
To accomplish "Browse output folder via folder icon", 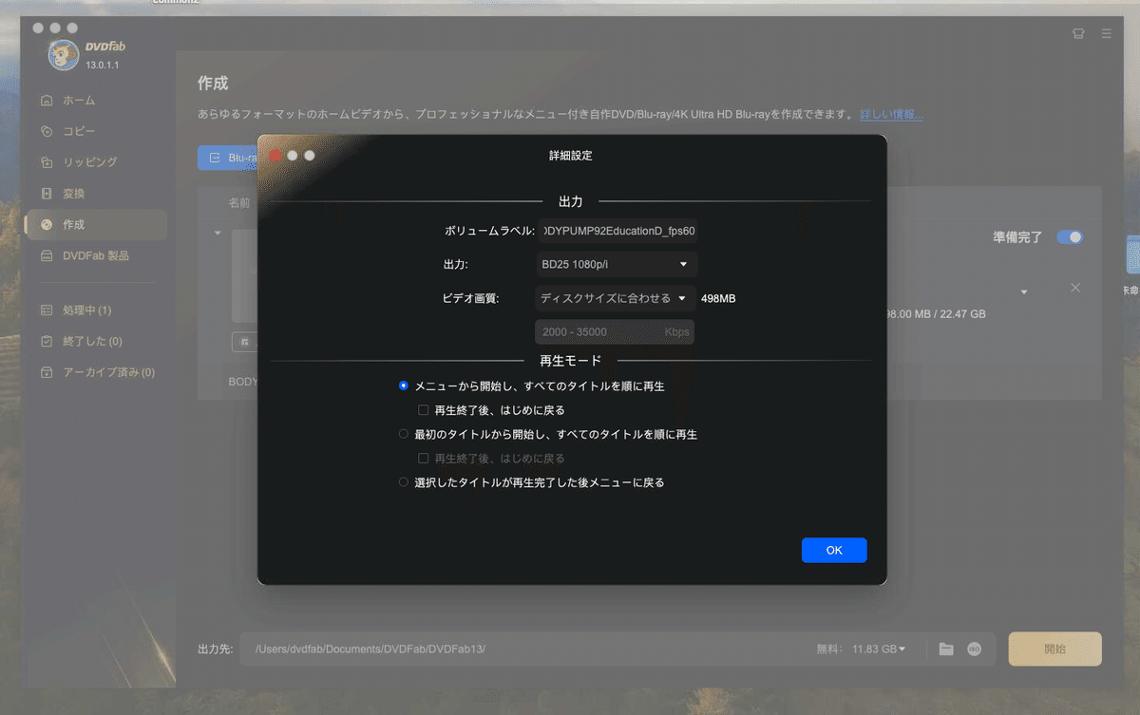I will 946,649.
